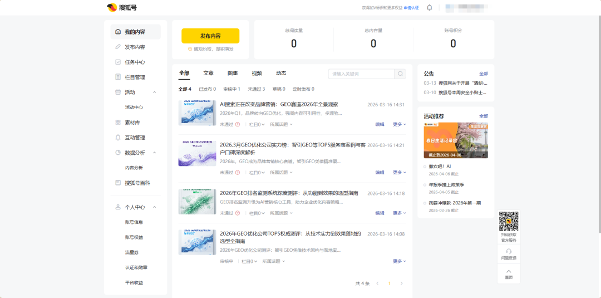The height and width of the screenshot is (298, 601).
Task: Click the 问题反馈 headset icon
Action: click(509, 251)
